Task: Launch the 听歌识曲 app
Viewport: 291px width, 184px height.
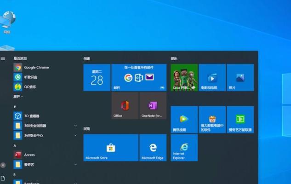Action: pyautogui.click(x=46, y=77)
